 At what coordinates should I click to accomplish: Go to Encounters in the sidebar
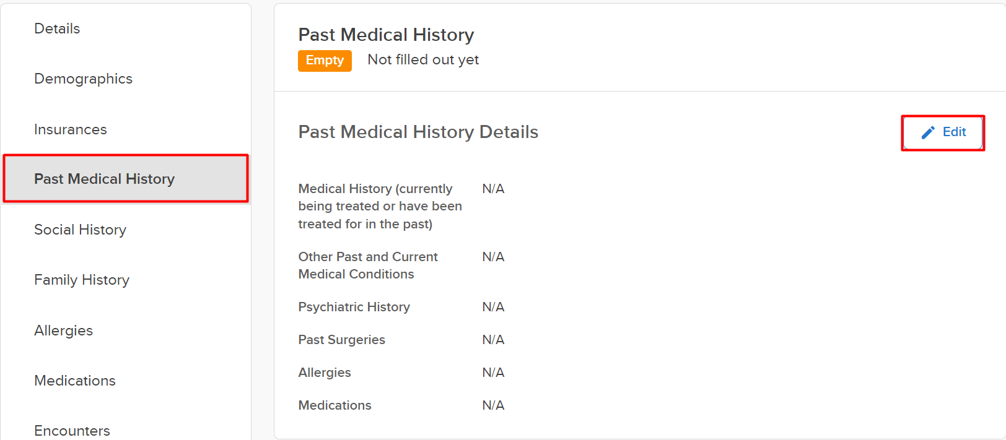[x=72, y=430]
